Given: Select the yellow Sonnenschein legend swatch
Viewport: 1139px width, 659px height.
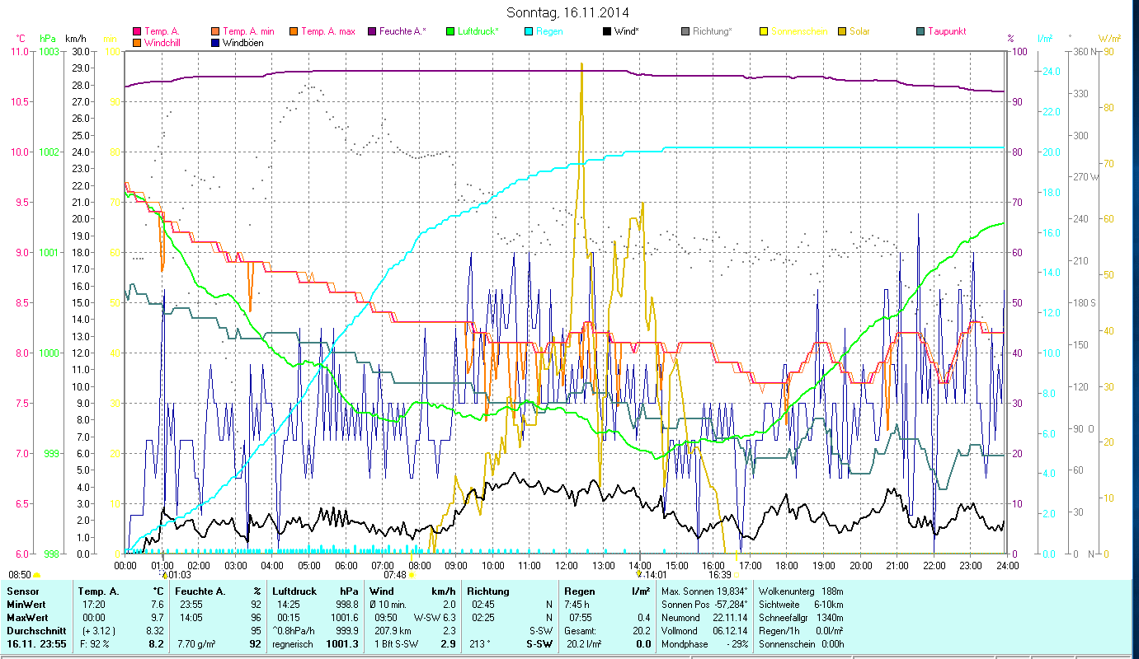Looking at the screenshot, I should (x=764, y=32).
